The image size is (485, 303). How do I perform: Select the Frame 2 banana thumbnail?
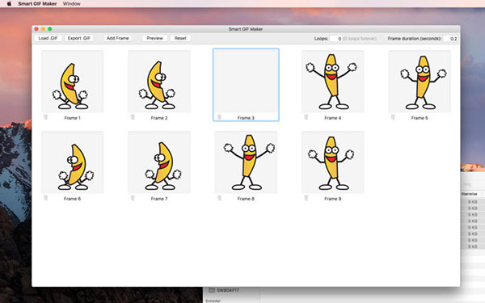pos(159,82)
